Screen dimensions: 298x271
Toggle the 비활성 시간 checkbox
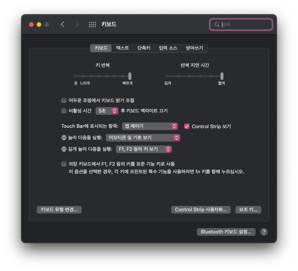(64, 111)
